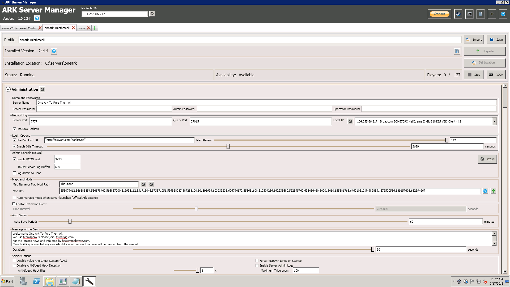Enable Auto manage mods on launch
The image size is (510, 287).
[x=14, y=197]
